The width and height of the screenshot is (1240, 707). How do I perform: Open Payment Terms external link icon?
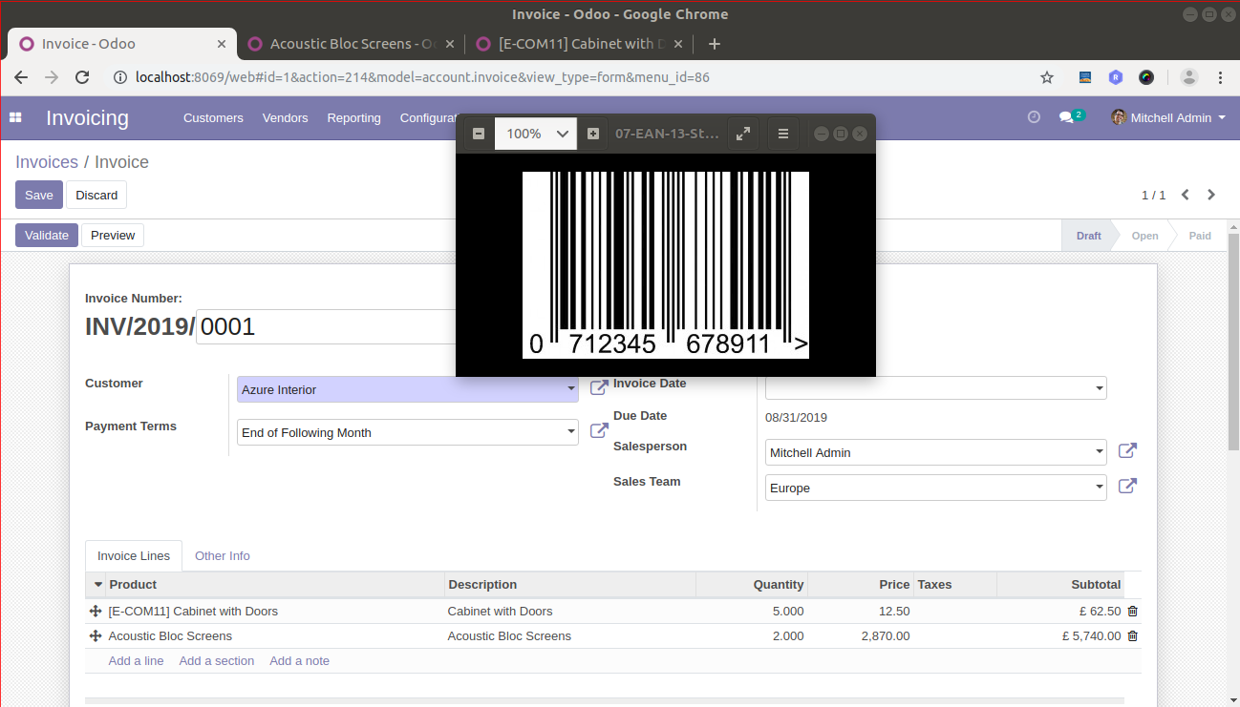coord(599,431)
